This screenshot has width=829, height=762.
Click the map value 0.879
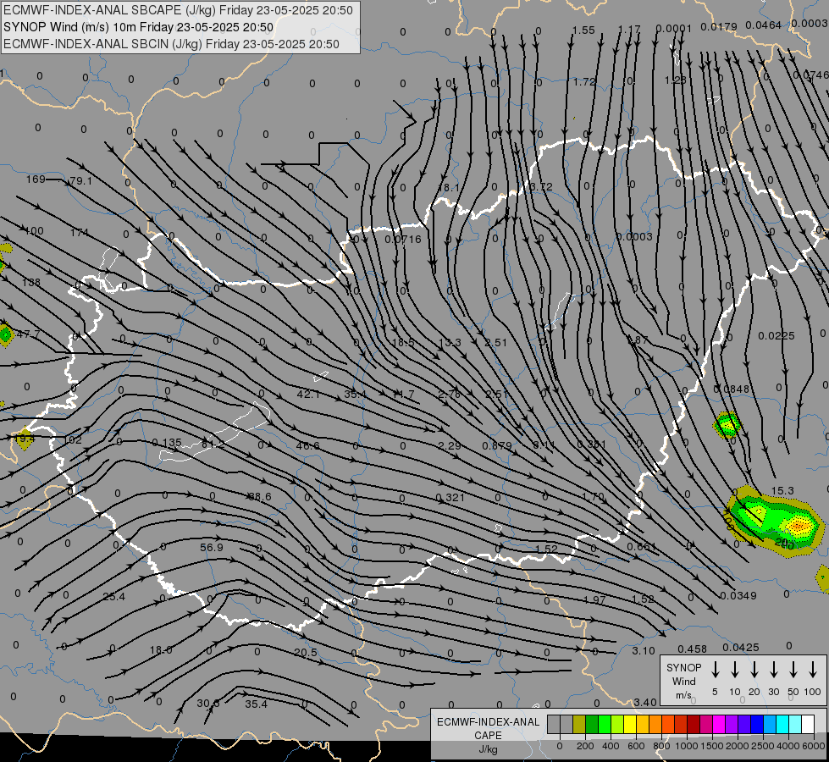click(x=497, y=446)
